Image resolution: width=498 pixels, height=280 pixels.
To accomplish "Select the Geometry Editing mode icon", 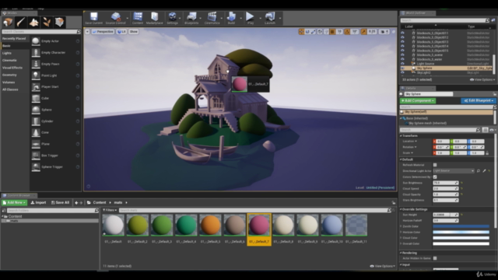I will click(59, 23).
